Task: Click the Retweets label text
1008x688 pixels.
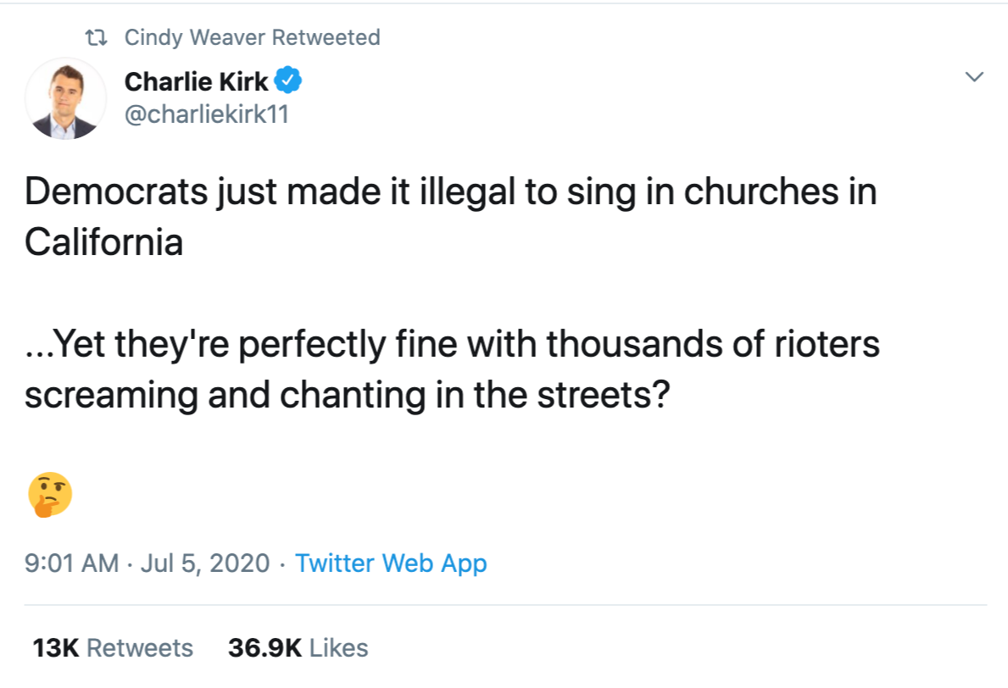Action: click(140, 648)
